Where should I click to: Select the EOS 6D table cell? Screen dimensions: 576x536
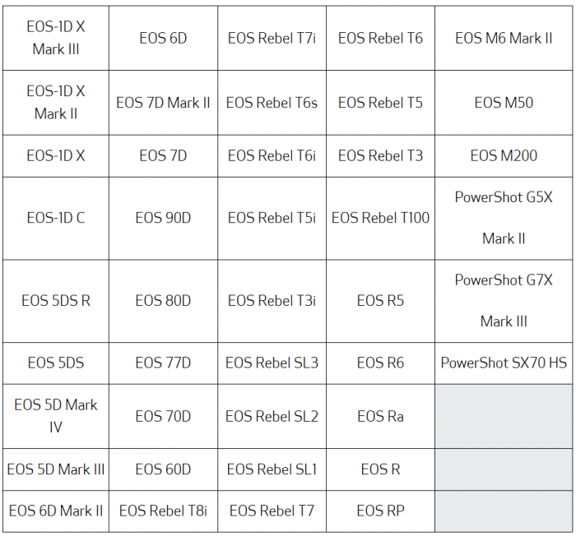pyautogui.click(x=163, y=38)
